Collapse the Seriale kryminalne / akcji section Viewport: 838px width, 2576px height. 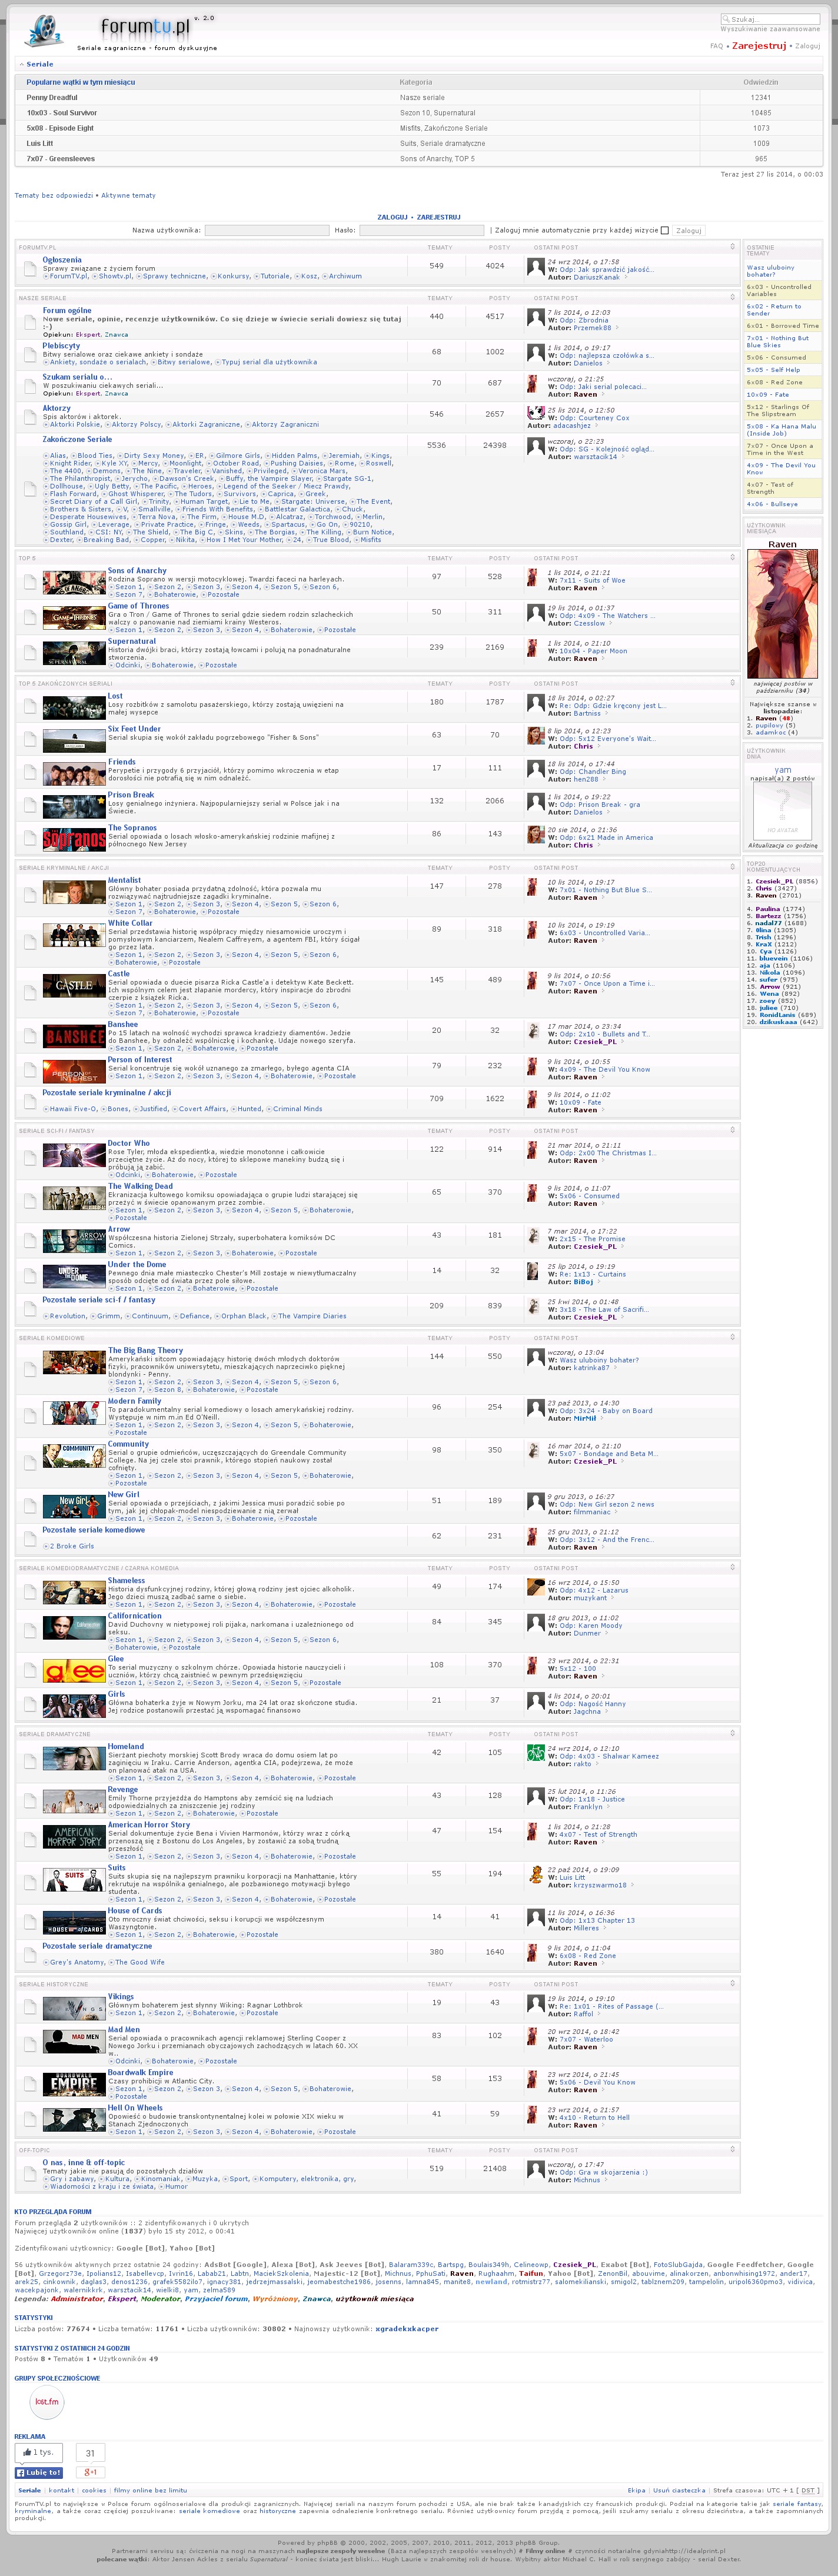732,867
